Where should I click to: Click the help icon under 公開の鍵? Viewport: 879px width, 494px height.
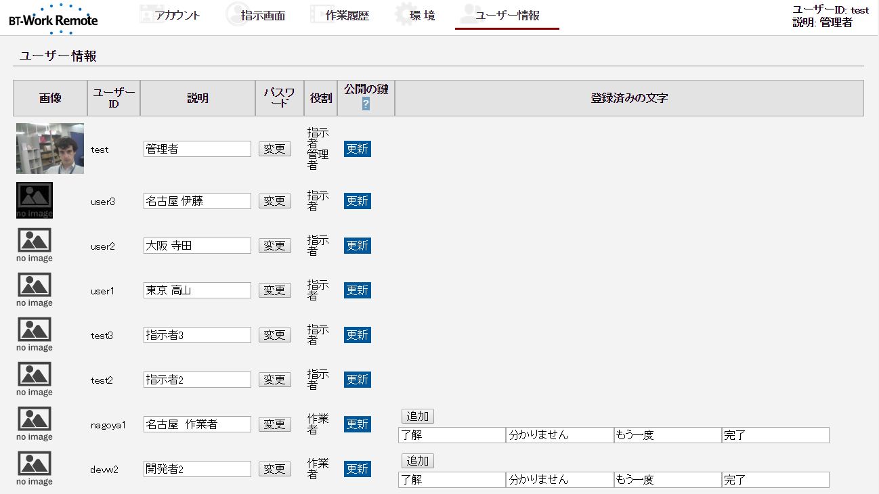click(366, 104)
